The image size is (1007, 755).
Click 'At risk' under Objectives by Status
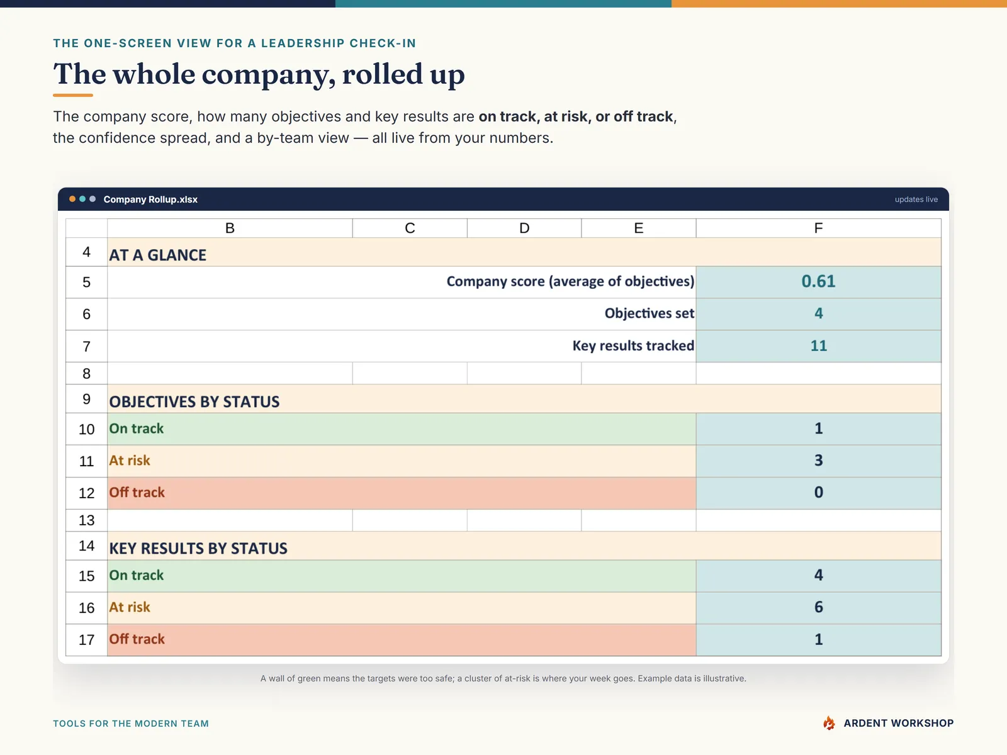[x=130, y=461]
